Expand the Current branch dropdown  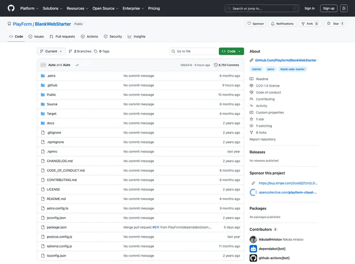click(51, 52)
